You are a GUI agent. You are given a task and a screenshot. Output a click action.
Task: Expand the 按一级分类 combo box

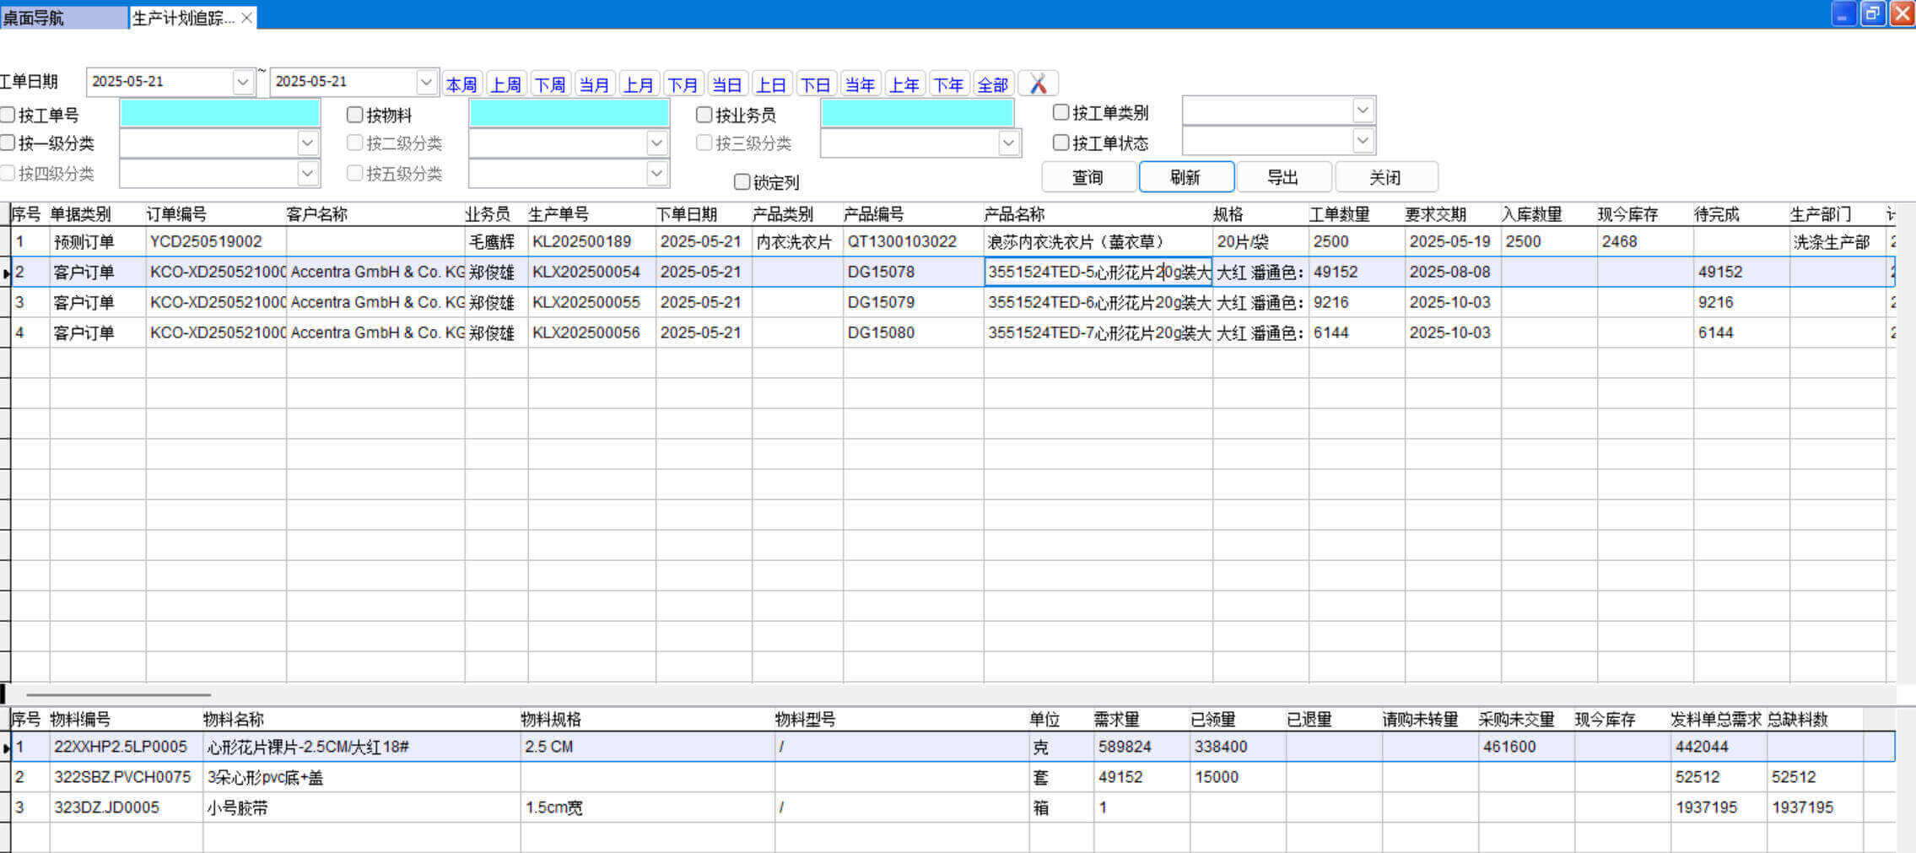307,143
